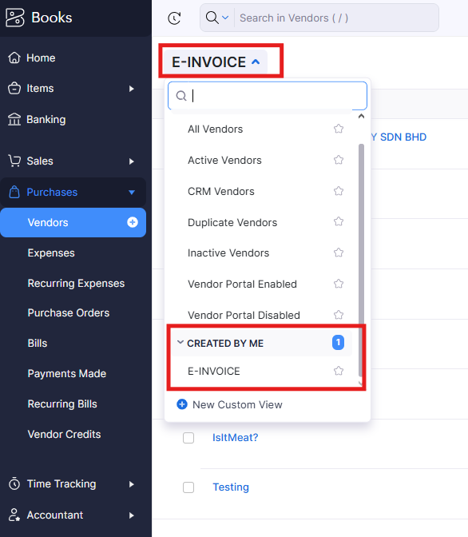Click the view search input field
This screenshot has width=468, height=537.
[268, 96]
